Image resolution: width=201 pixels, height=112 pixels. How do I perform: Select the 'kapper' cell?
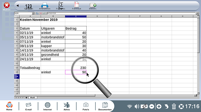coord(53,46)
